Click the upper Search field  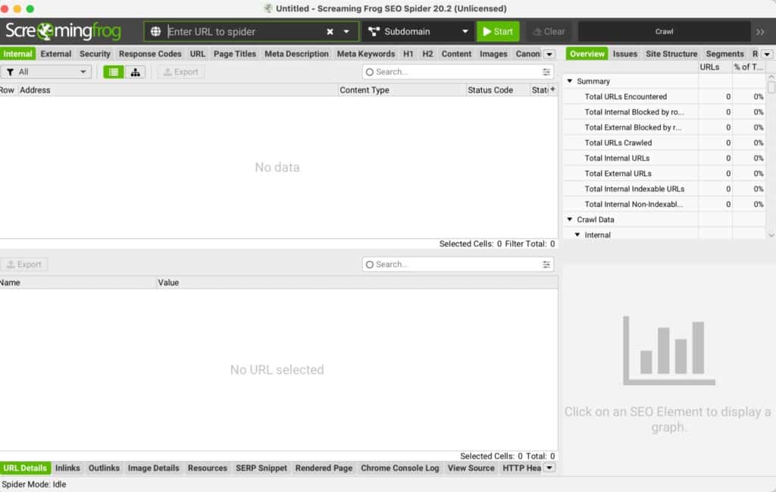[x=458, y=72]
